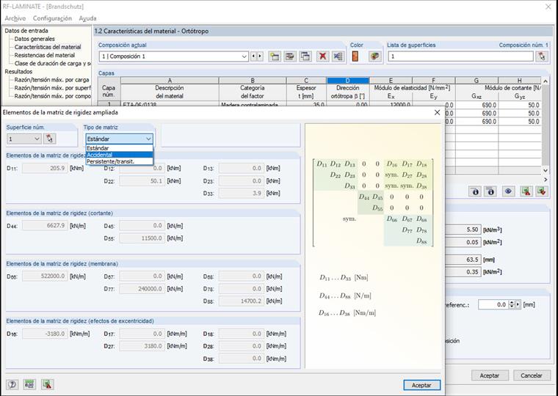Screen dimensions: 558x396
Task: Click Excel import icon with red down arrow
Action: [541, 191]
